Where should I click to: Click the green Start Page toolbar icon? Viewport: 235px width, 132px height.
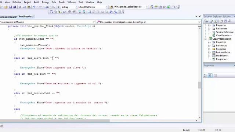tap(169, 7)
